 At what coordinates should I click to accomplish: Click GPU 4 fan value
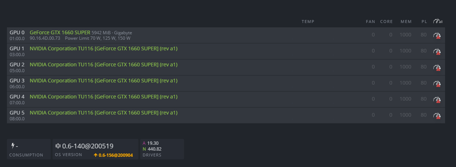pos(373,99)
